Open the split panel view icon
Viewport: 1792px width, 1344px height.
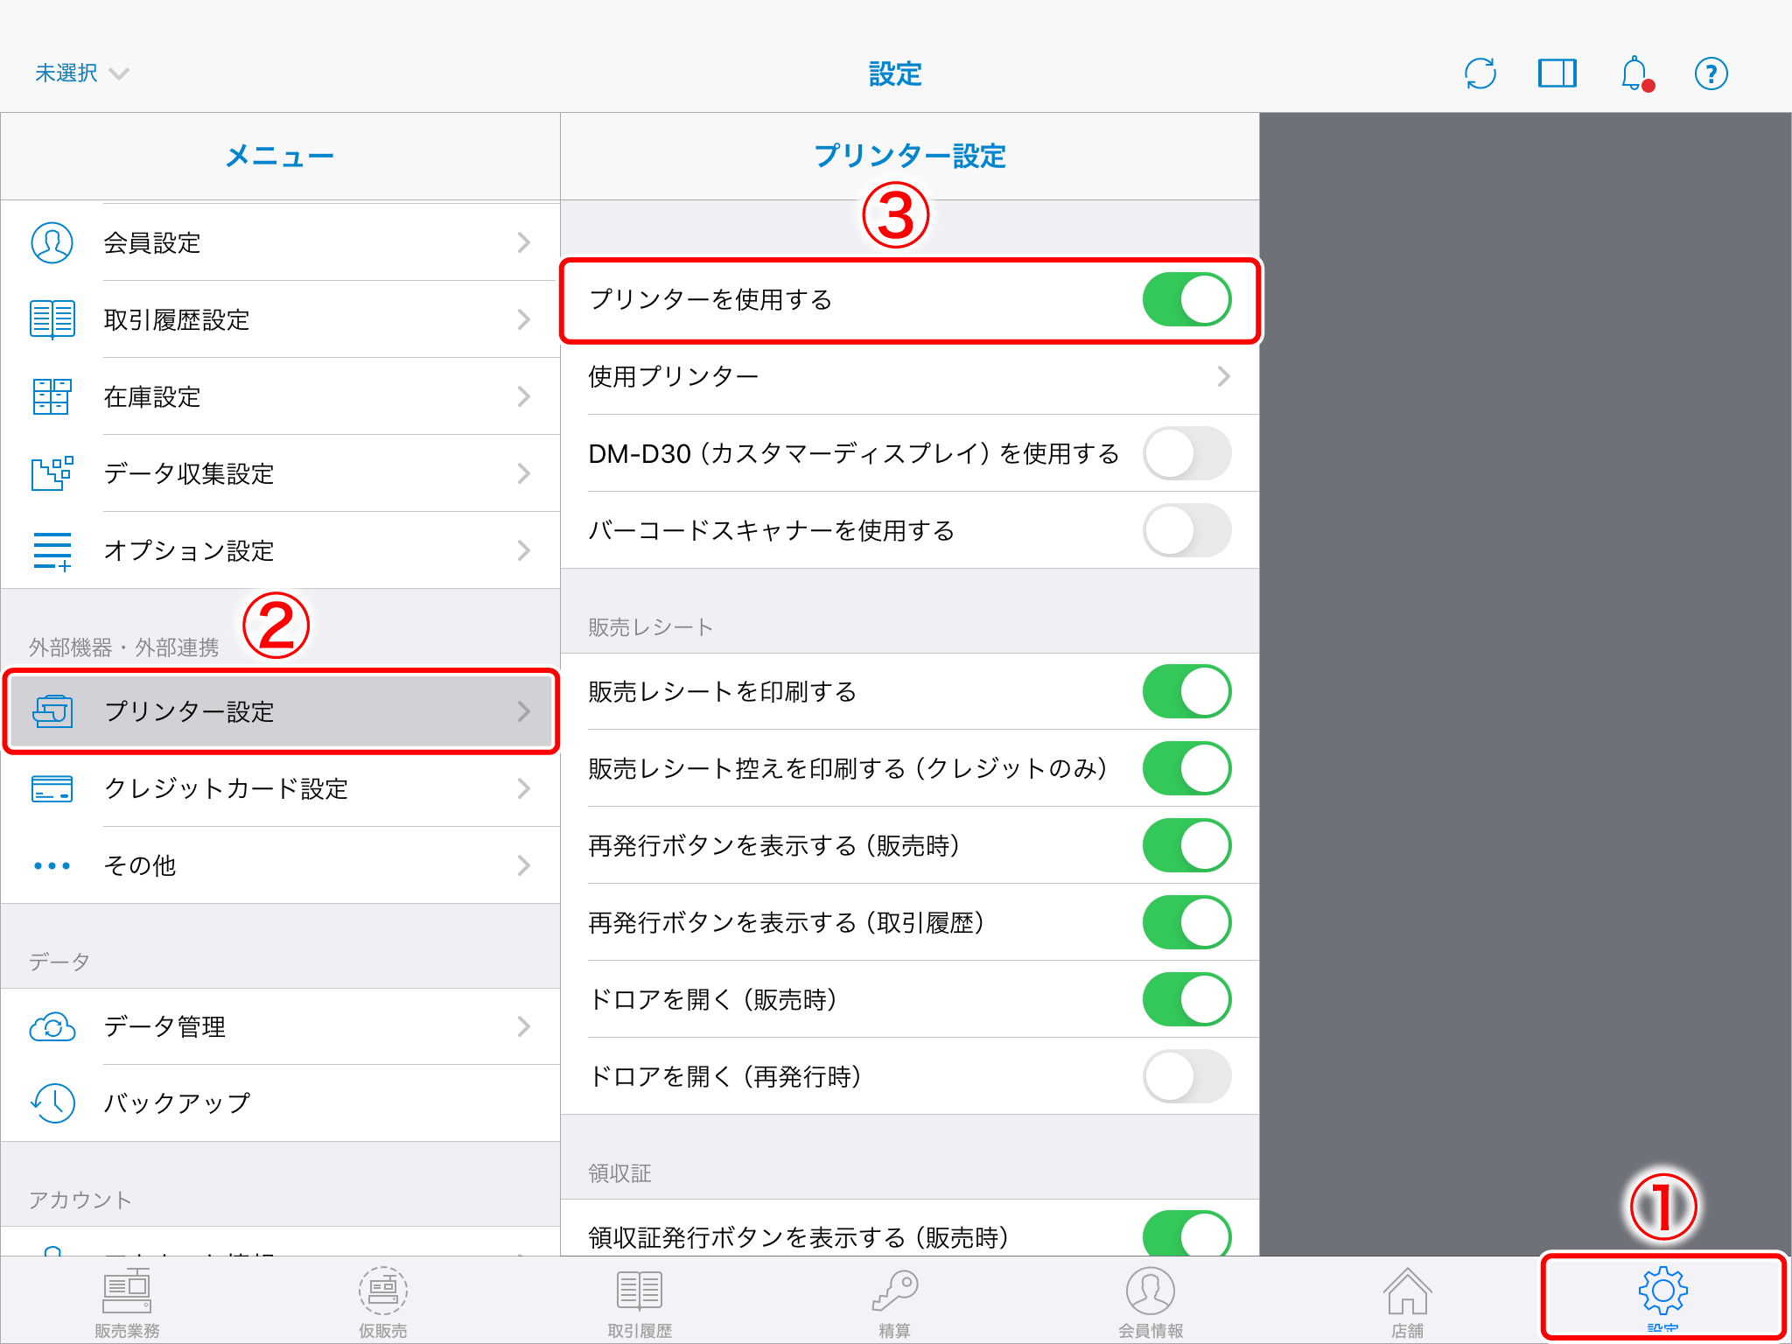click(1557, 73)
